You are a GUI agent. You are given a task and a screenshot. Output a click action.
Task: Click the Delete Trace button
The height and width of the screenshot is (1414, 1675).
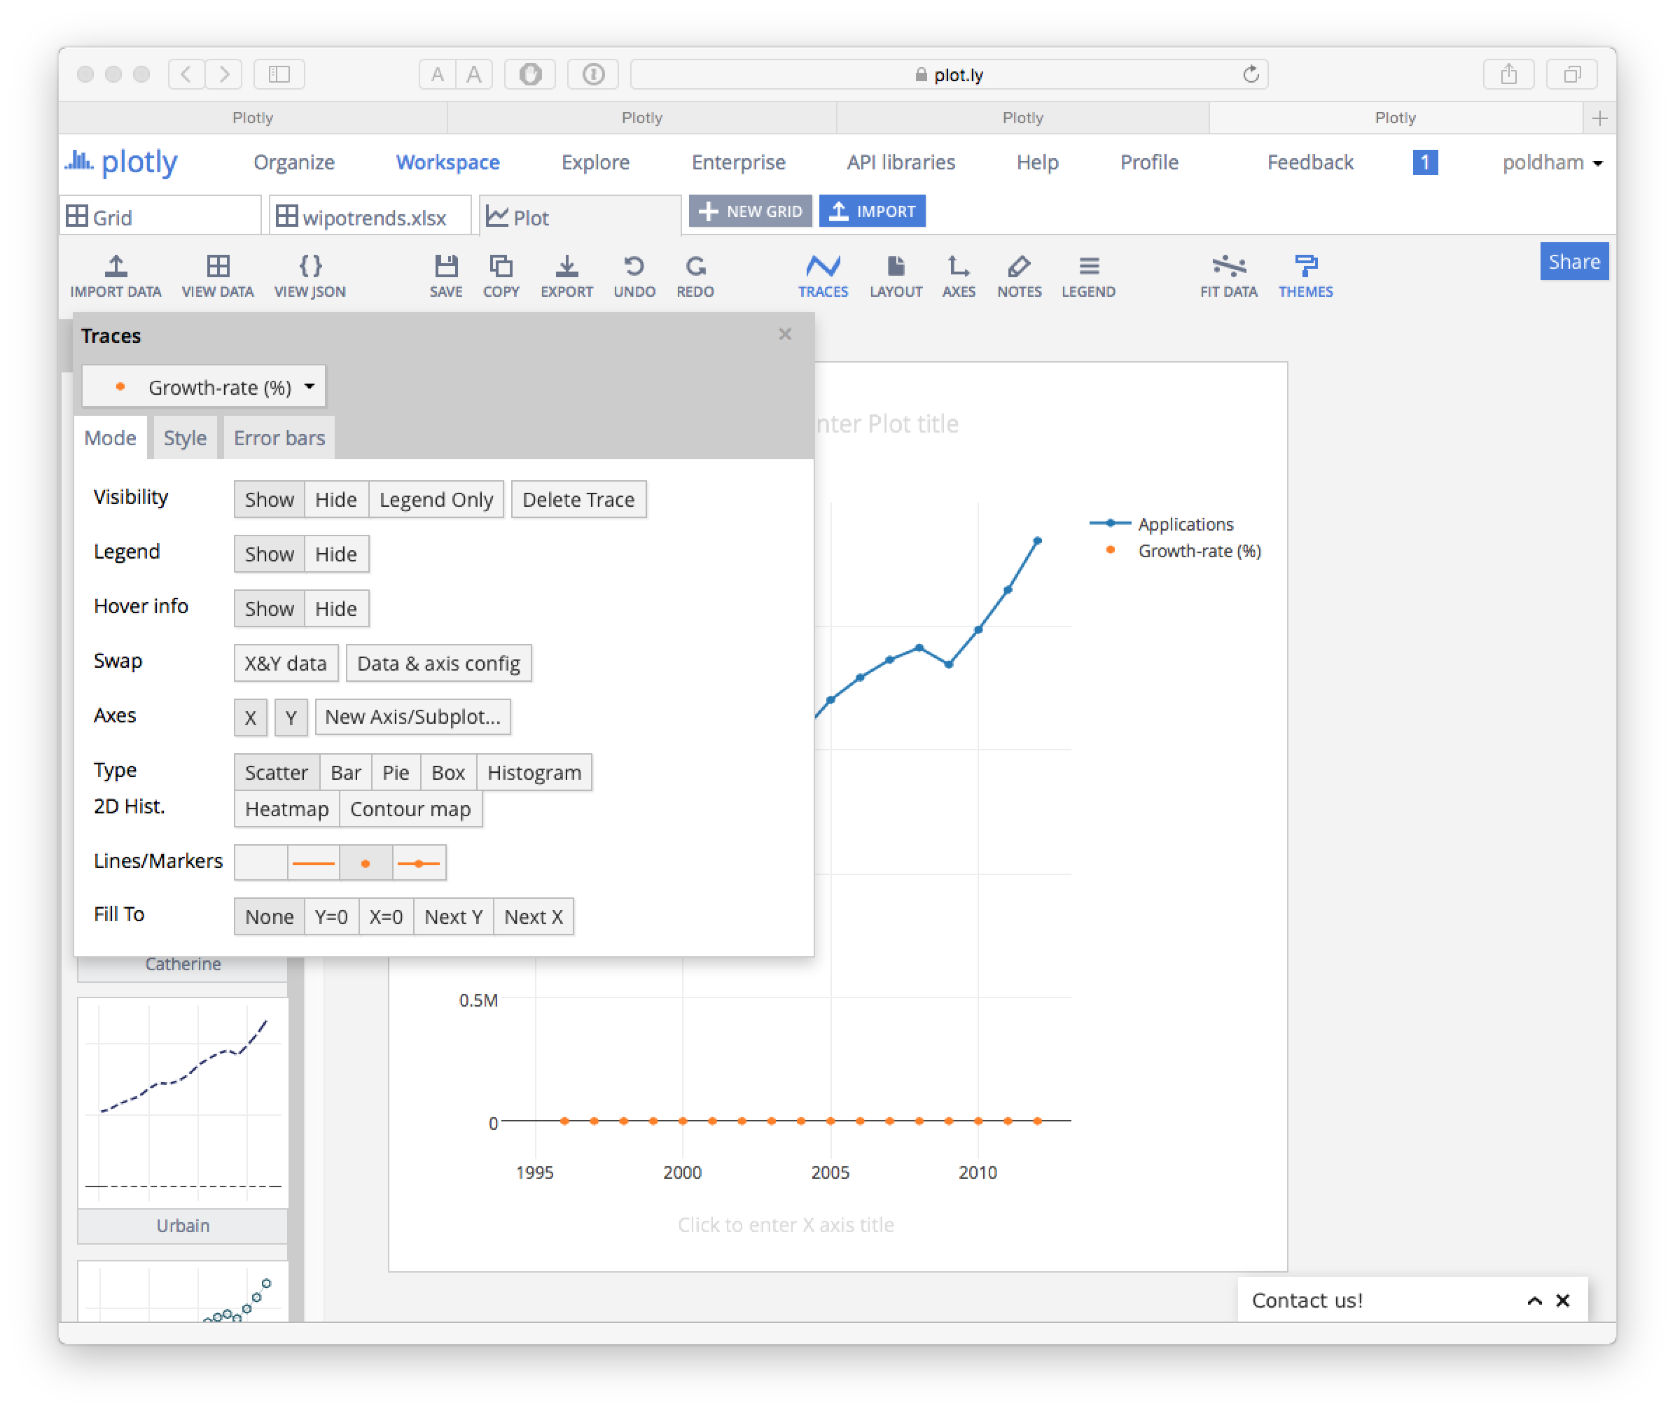(578, 499)
